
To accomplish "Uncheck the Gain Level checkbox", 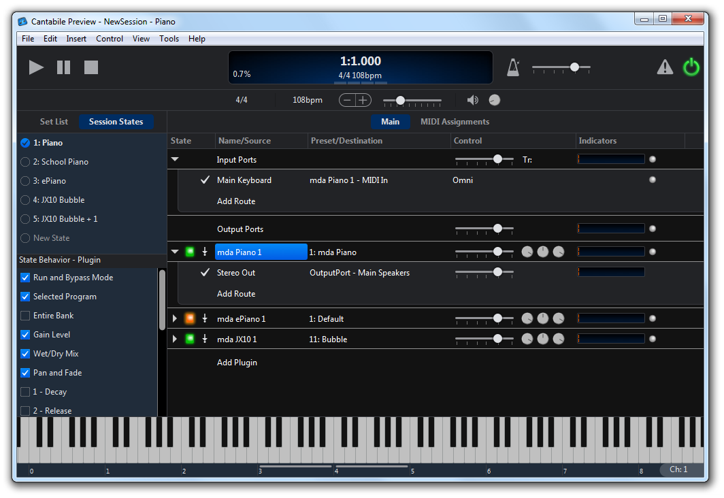I will tap(25, 335).
